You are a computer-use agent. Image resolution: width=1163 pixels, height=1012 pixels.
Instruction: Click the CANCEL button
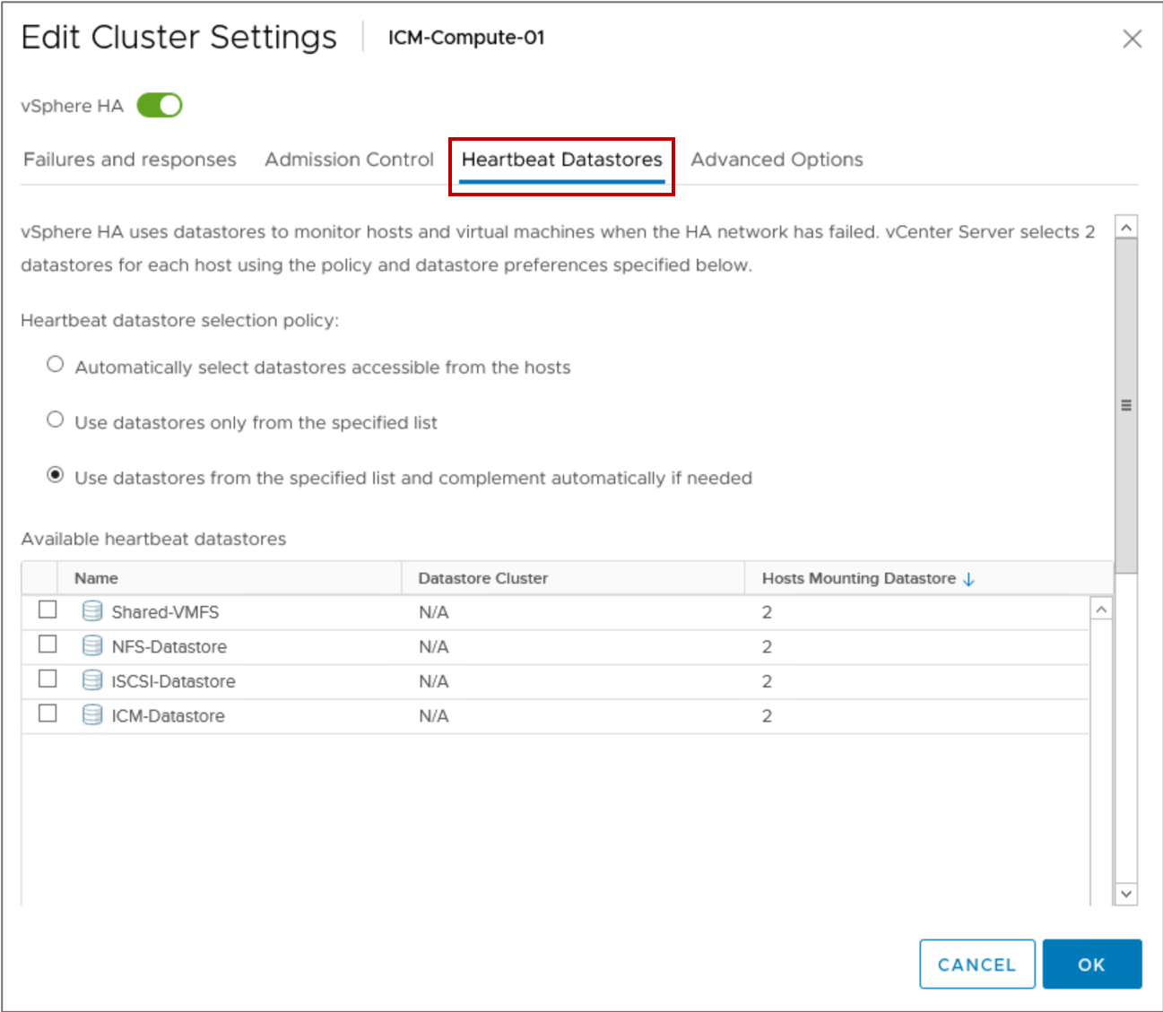point(977,964)
